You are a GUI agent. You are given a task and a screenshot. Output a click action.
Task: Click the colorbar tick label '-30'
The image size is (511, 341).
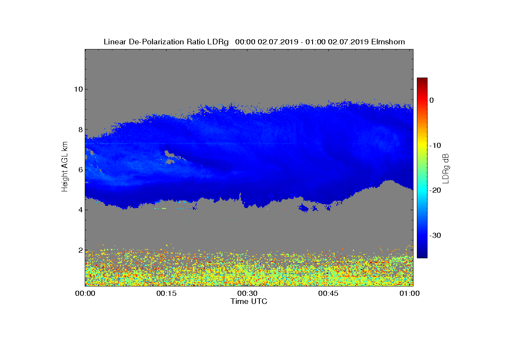tap(435, 236)
